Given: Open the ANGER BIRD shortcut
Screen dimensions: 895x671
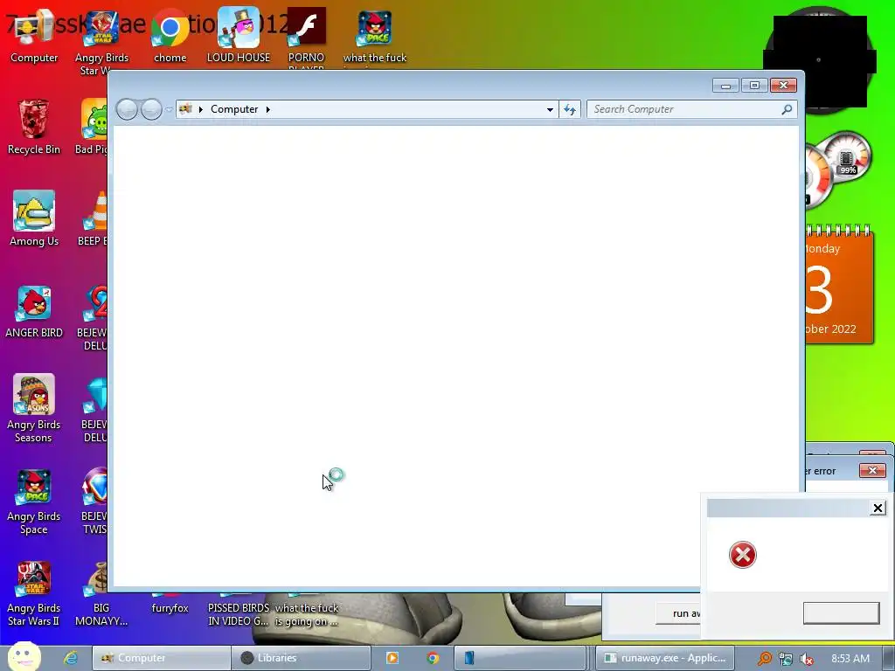Looking at the screenshot, I should point(34,311).
